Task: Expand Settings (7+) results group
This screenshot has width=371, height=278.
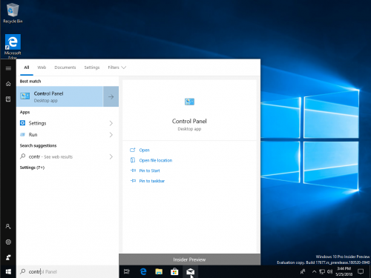Action: coord(32,168)
